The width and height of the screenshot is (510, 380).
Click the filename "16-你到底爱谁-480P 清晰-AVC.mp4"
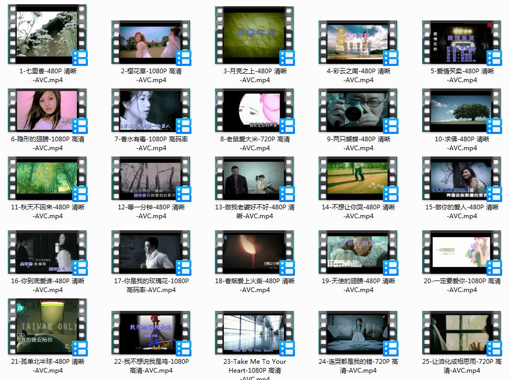tap(48, 285)
